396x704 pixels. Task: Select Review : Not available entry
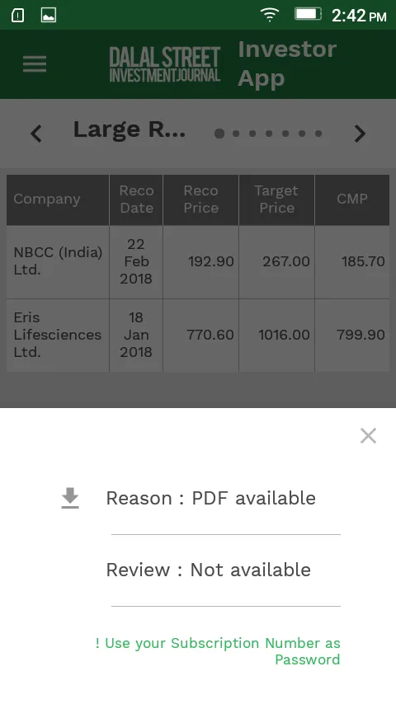click(209, 570)
